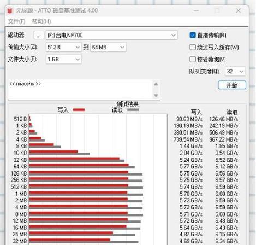Close the ATTO benchmark window

pyautogui.click(x=238, y=11)
